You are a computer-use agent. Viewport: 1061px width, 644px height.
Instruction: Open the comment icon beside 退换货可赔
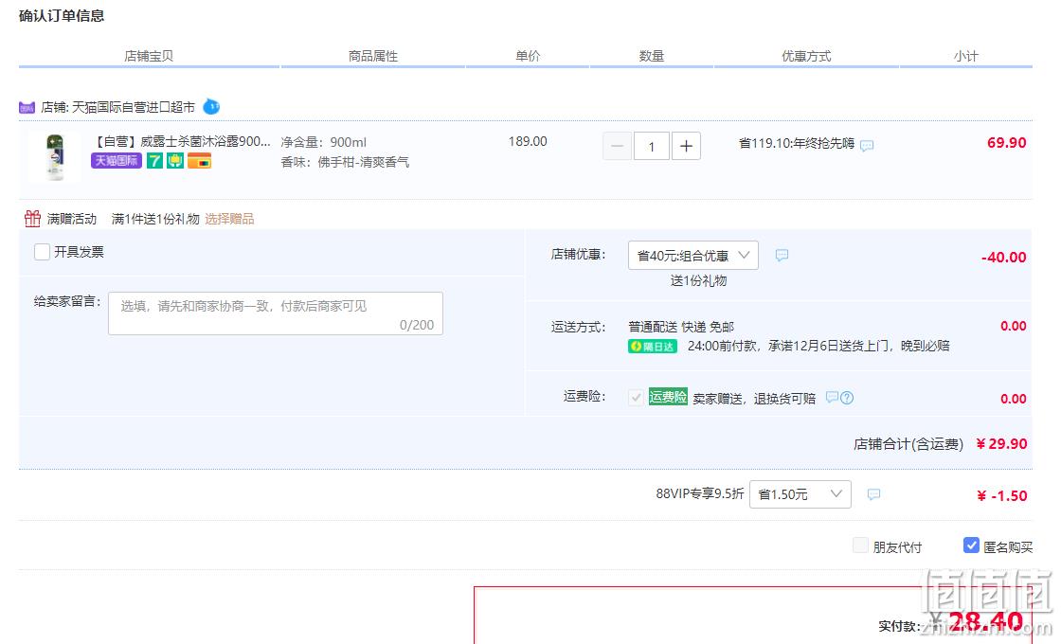pyautogui.click(x=833, y=397)
